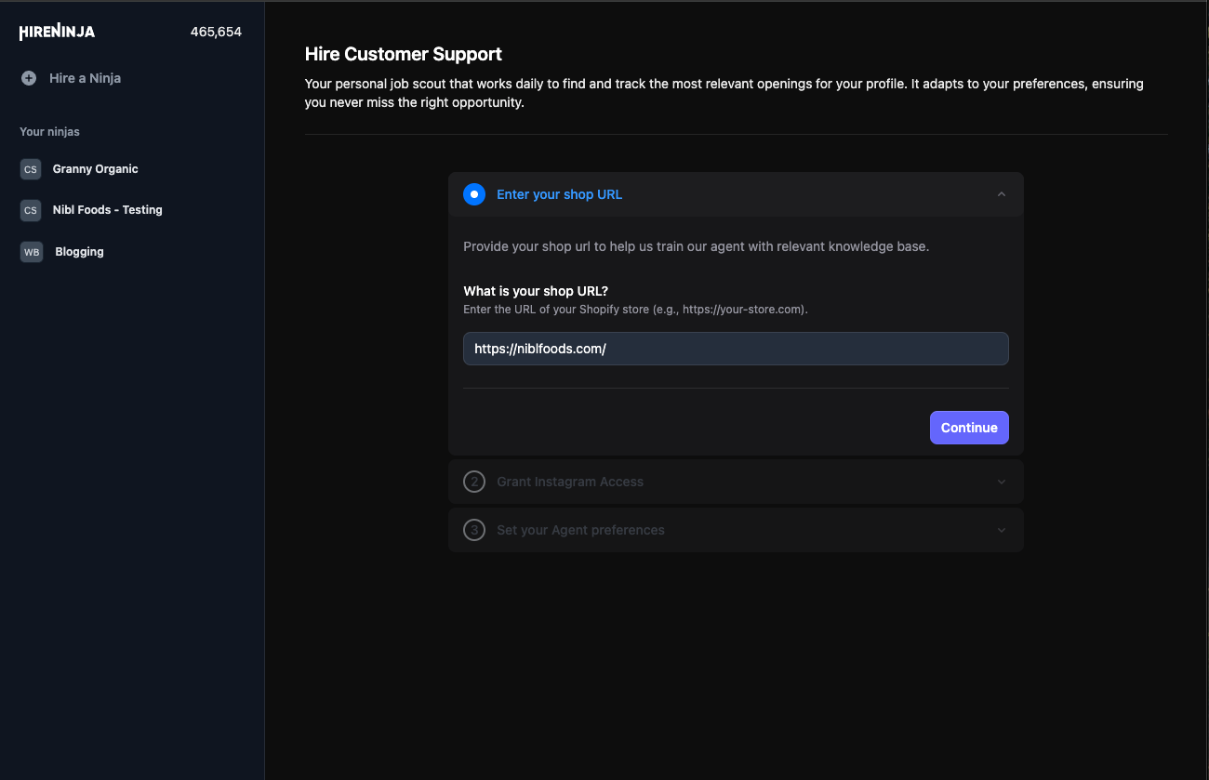Click the blue step indicator beside Enter your shop URL
1209x780 pixels.
pos(474,194)
